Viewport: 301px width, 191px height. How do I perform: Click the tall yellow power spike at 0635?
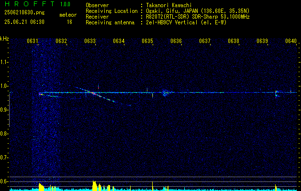pyautogui.click(x=152, y=185)
